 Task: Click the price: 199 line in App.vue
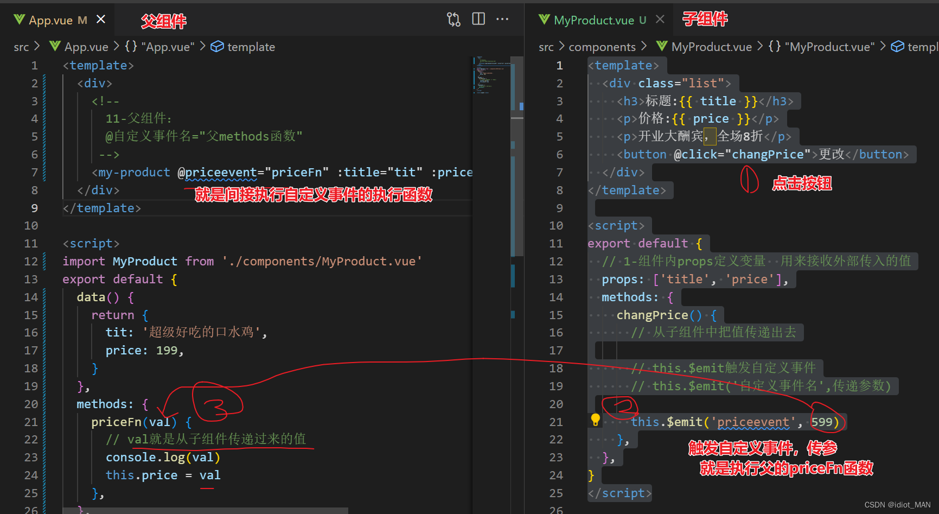[145, 351]
